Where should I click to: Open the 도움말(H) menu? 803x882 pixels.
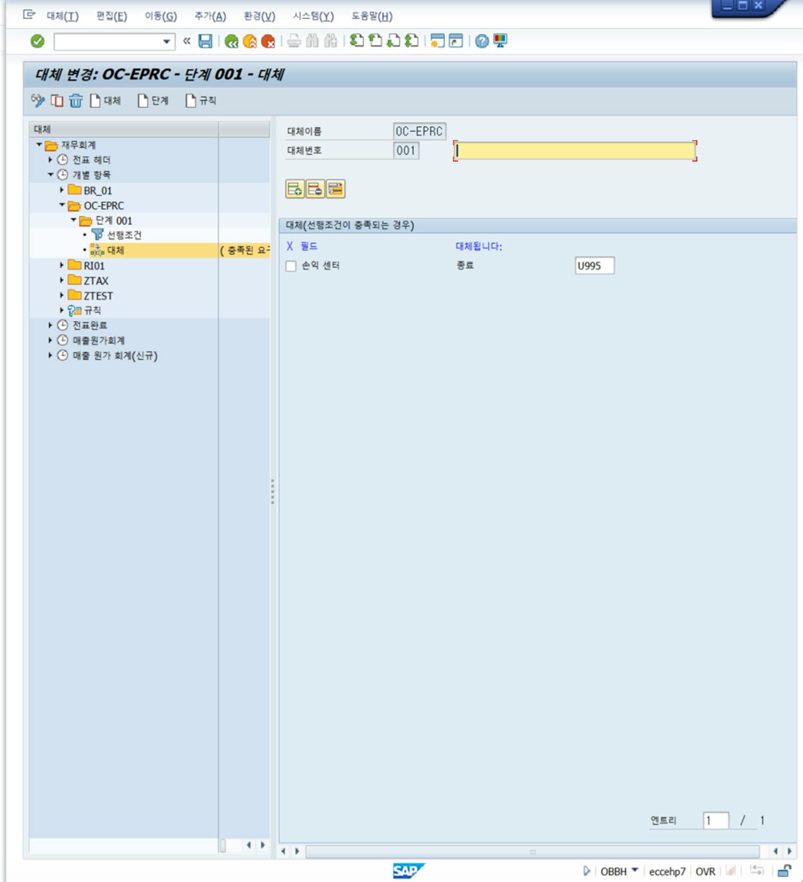point(372,16)
